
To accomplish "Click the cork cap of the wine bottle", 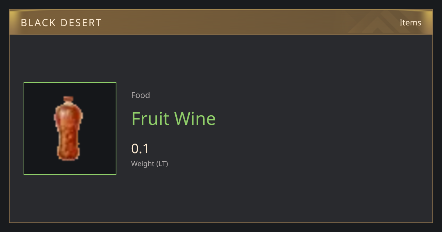I will click(69, 100).
